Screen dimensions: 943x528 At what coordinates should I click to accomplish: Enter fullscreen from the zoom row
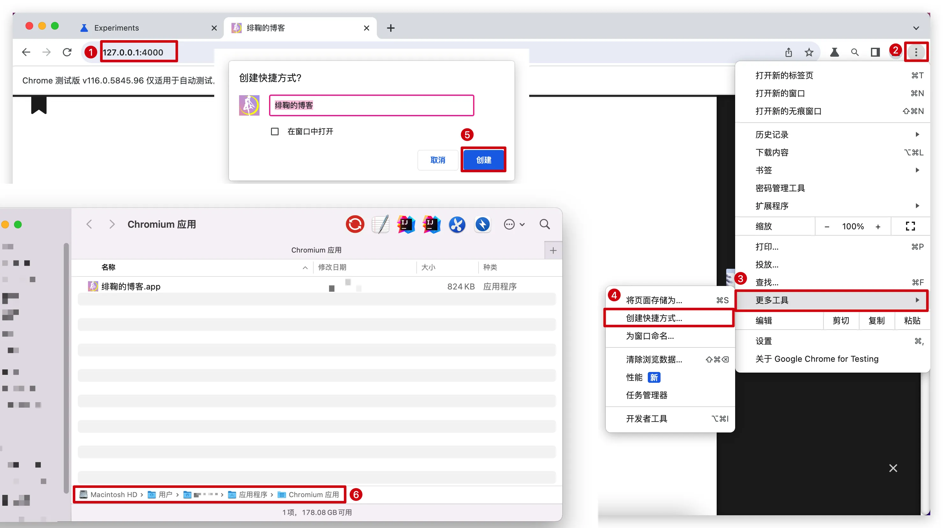[x=910, y=226]
